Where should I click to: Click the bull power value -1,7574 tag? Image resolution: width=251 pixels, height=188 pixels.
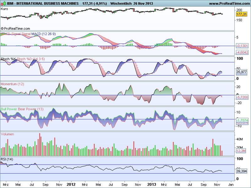[x=242, y=120]
